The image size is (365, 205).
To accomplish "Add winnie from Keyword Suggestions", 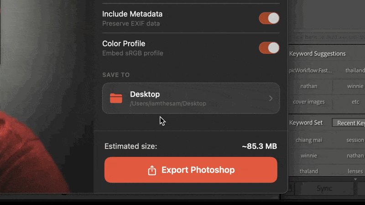I will pos(355,86).
